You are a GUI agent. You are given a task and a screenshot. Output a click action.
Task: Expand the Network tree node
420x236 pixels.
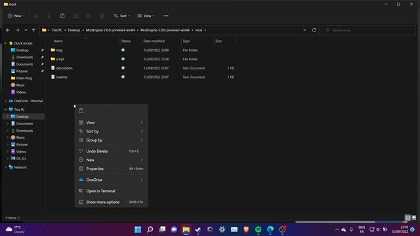click(x=5, y=167)
